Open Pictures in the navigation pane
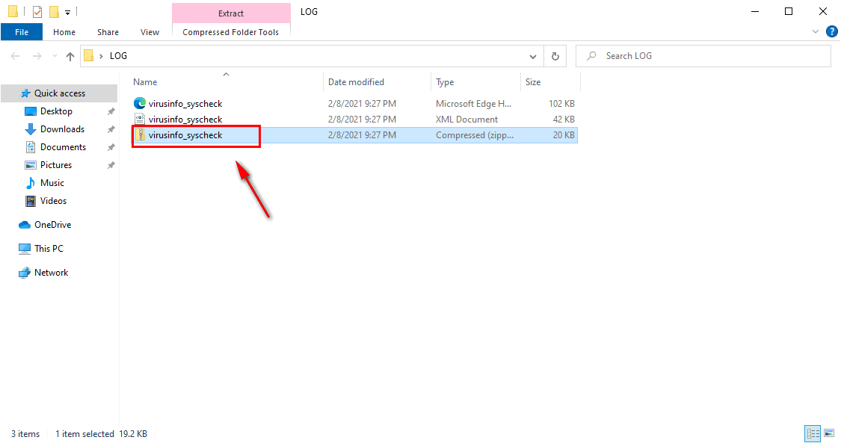 (x=56, y=165)
